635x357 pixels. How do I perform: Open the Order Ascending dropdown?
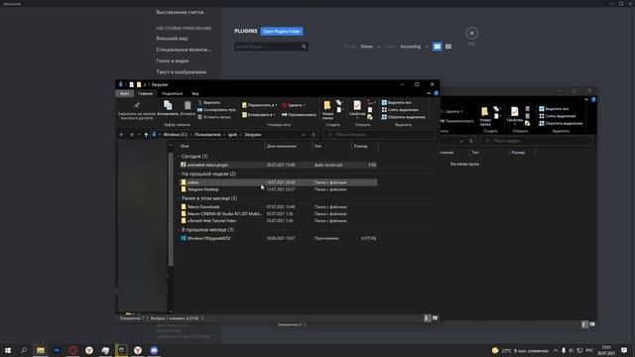pos(414,47)
